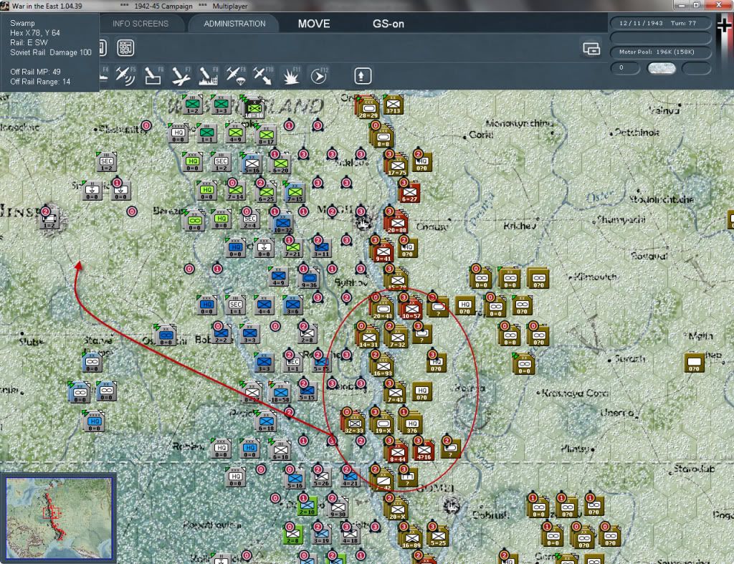Select the air transport parachute icon (F9)
The width and height of the screenshot is (734, 564).
click(x=235, y=75)
